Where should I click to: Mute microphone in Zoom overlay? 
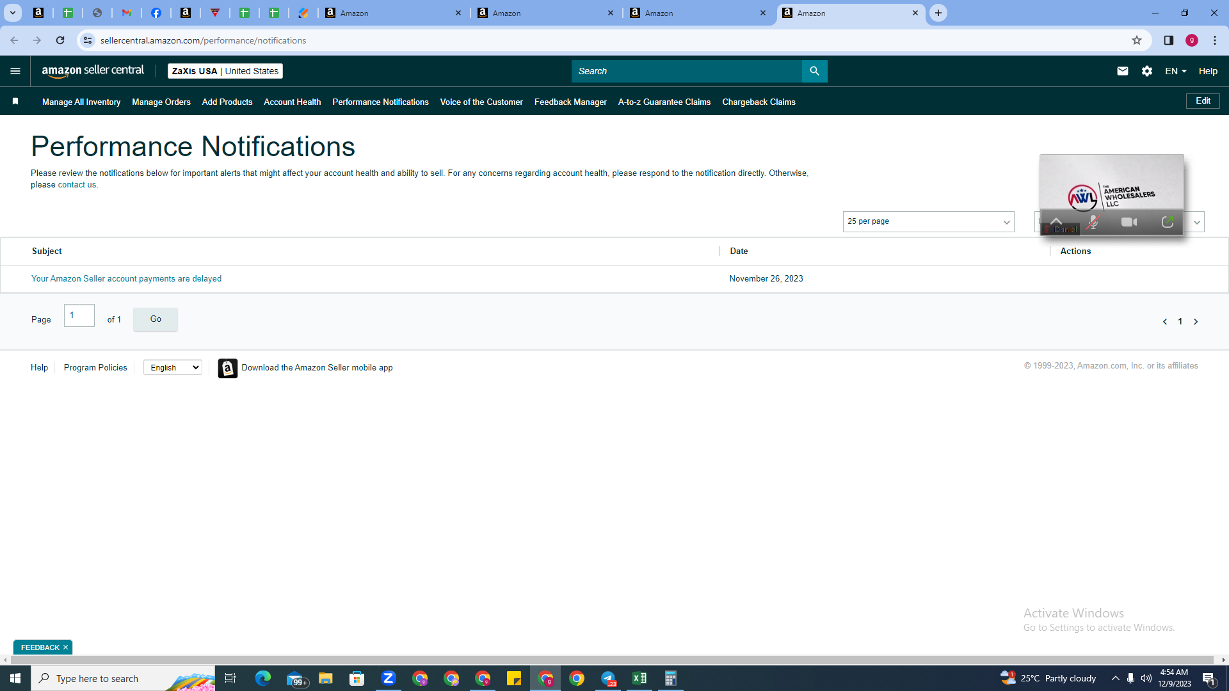point(1093,222)
